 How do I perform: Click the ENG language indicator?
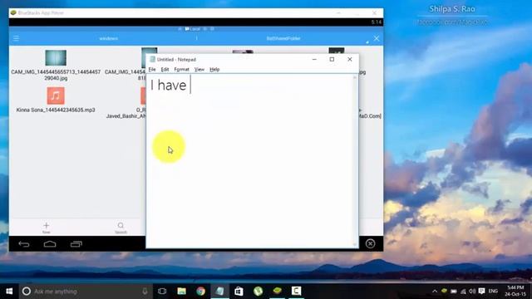tap(493, 292)
